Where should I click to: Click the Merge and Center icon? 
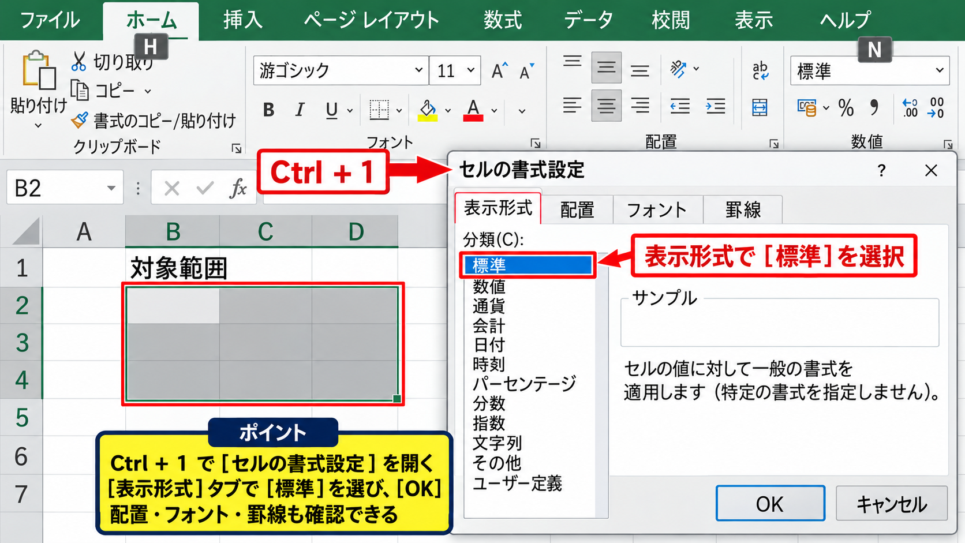click(760, 107)
